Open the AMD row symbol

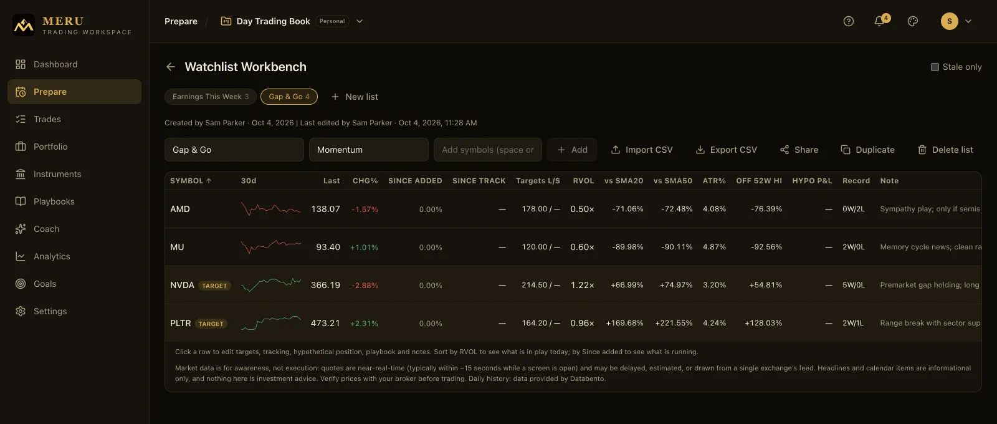tap(180, 209)
